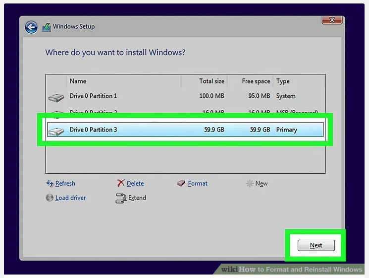Sort by the Name column header
This screenshot has width=369, height=278.
[78, 81]
